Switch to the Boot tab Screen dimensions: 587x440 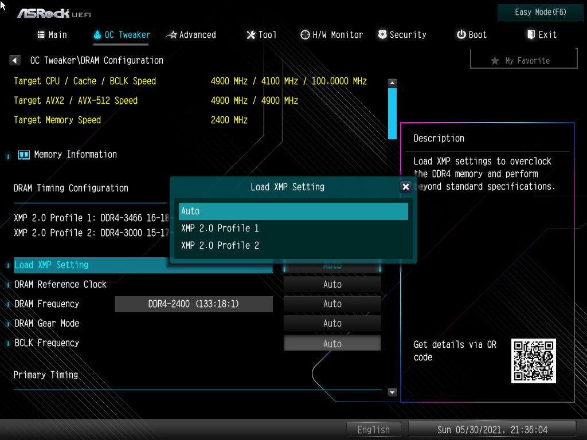click(471, 35)
